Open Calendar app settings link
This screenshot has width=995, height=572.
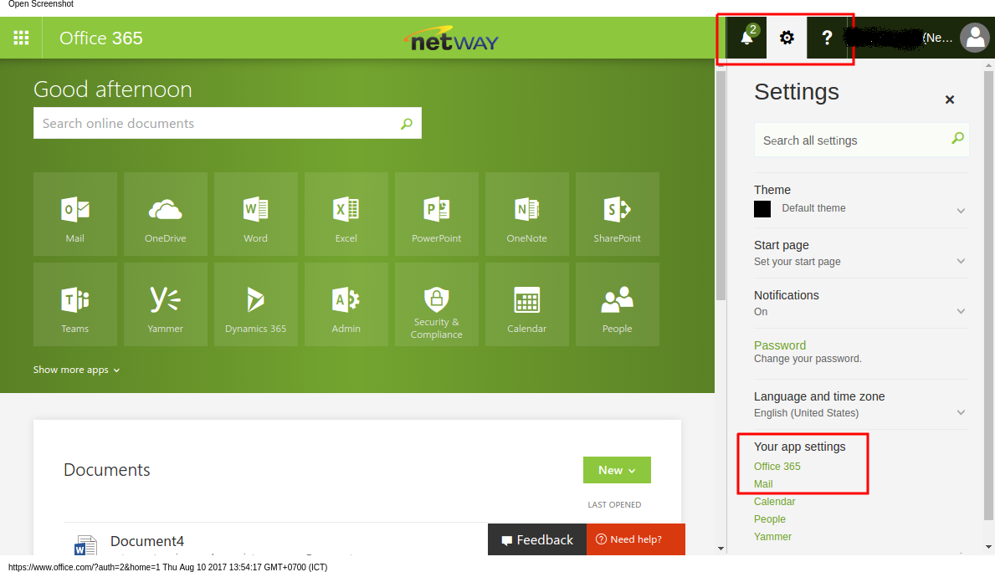click(774, 502)
